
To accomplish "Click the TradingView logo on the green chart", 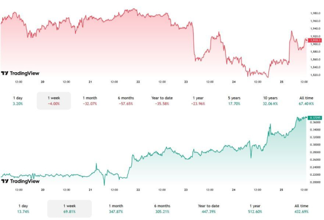I will [19, 181].
